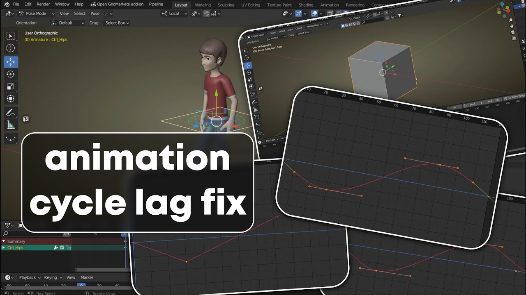Open the Window menu
Viewport: 526px width, 295px height.
click(x=62, y=4)
